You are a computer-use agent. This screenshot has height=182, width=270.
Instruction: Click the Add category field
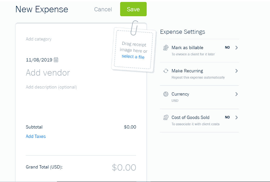coord(39,39)
